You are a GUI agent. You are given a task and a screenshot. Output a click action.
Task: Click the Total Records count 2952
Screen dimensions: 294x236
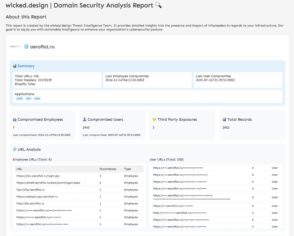[226, 128]
